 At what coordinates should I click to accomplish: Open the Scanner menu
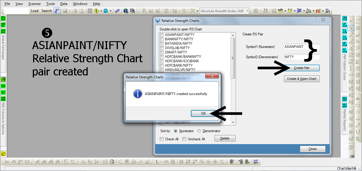tap(35, 4)
